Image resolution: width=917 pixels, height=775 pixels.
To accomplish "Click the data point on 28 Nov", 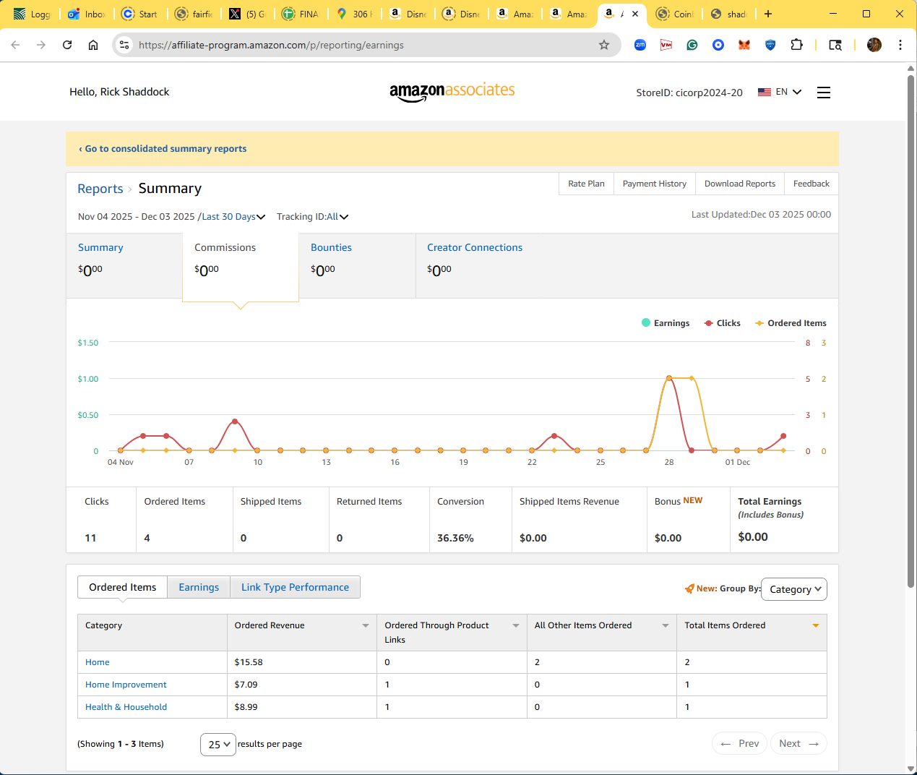I will (x=669, y=378).
